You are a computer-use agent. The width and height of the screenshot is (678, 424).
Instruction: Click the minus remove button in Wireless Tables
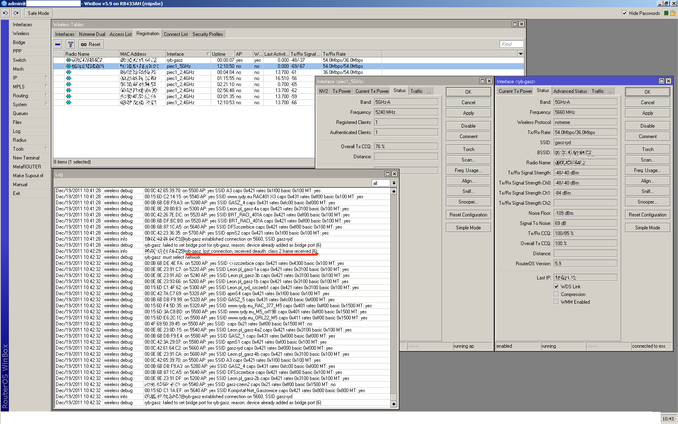[58, 44]
